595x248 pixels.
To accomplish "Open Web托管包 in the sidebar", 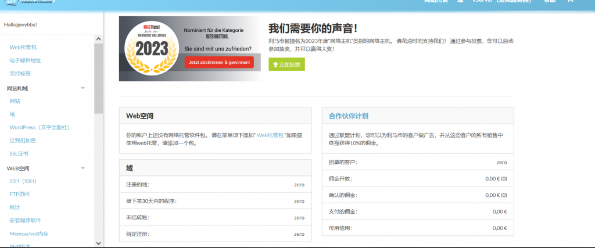I will (23, 47).
